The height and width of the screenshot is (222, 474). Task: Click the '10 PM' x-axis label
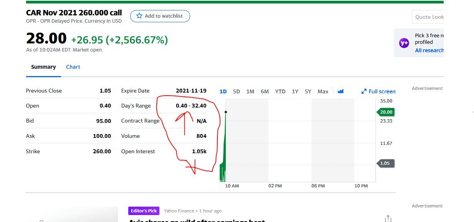click(361, 186)
